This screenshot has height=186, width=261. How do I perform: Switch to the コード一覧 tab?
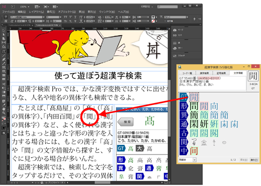pos(187,73)
